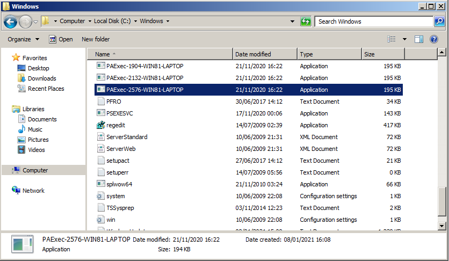Toggle the preview pane icon

coord(419,39)
